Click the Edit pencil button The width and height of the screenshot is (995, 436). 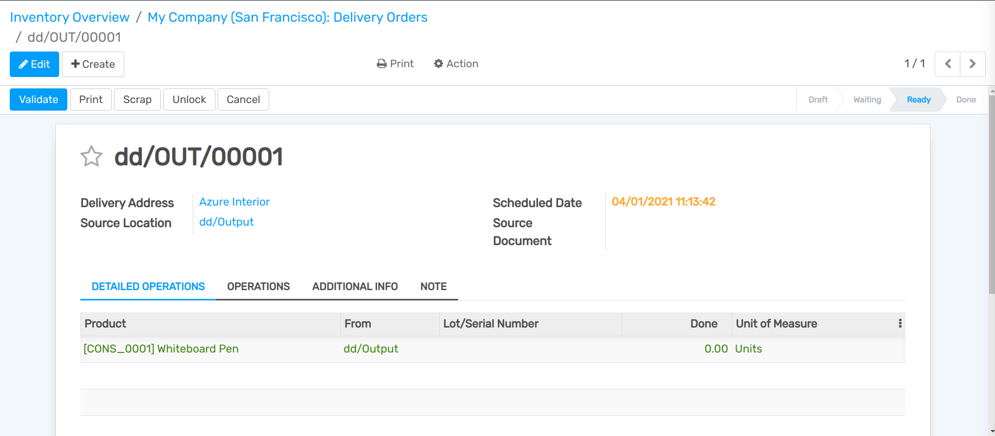coord(34,64)
